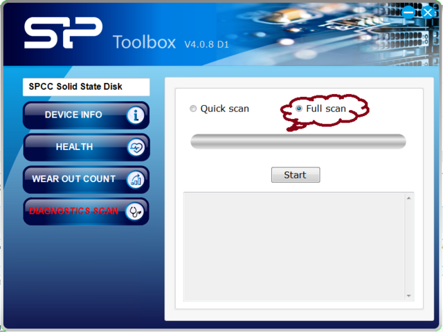This screenshot has width=443, height=332.
Task: Click the stethoscope icon on Diagnostics Scan
Action: point(135,212)
